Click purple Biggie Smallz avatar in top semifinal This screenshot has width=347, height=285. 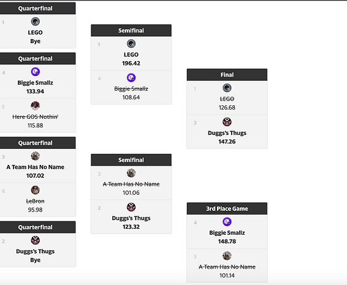coord(131,78)
